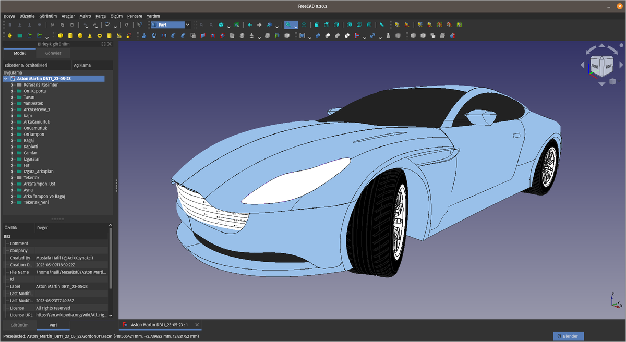
Task: Select the Chamfer tool icon
Action: click(183, 35)
